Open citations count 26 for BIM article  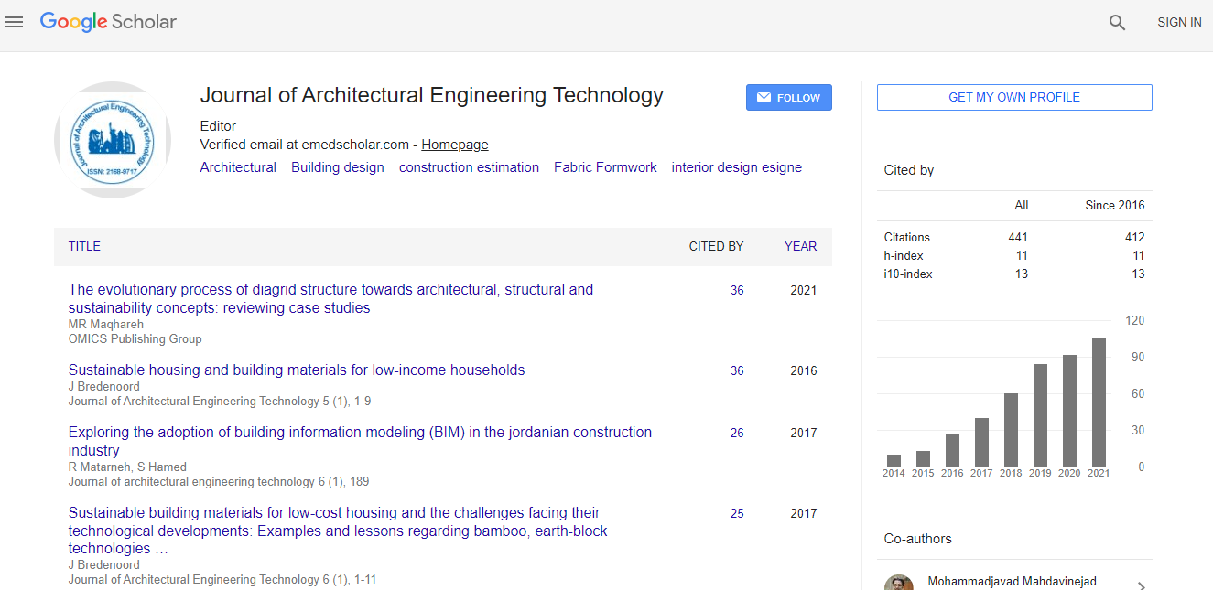[x=737, y=433]
